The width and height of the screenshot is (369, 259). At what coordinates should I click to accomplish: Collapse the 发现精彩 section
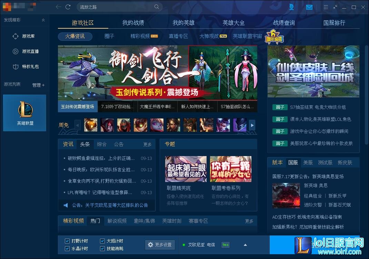tap(43, 20)
